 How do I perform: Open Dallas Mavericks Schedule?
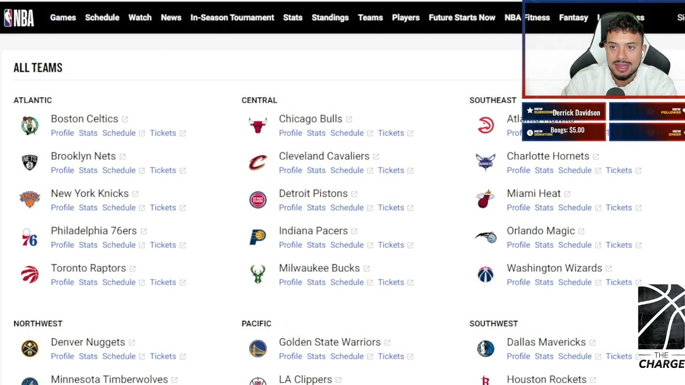pos(575,356)
